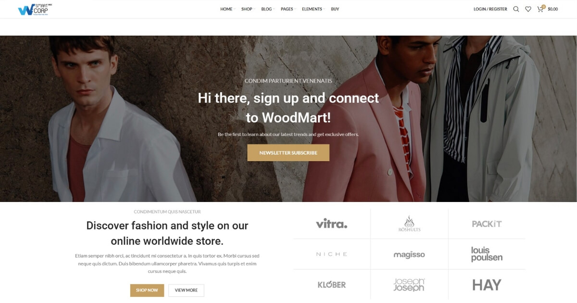Click the Shop Now button

tap(147, 290)
